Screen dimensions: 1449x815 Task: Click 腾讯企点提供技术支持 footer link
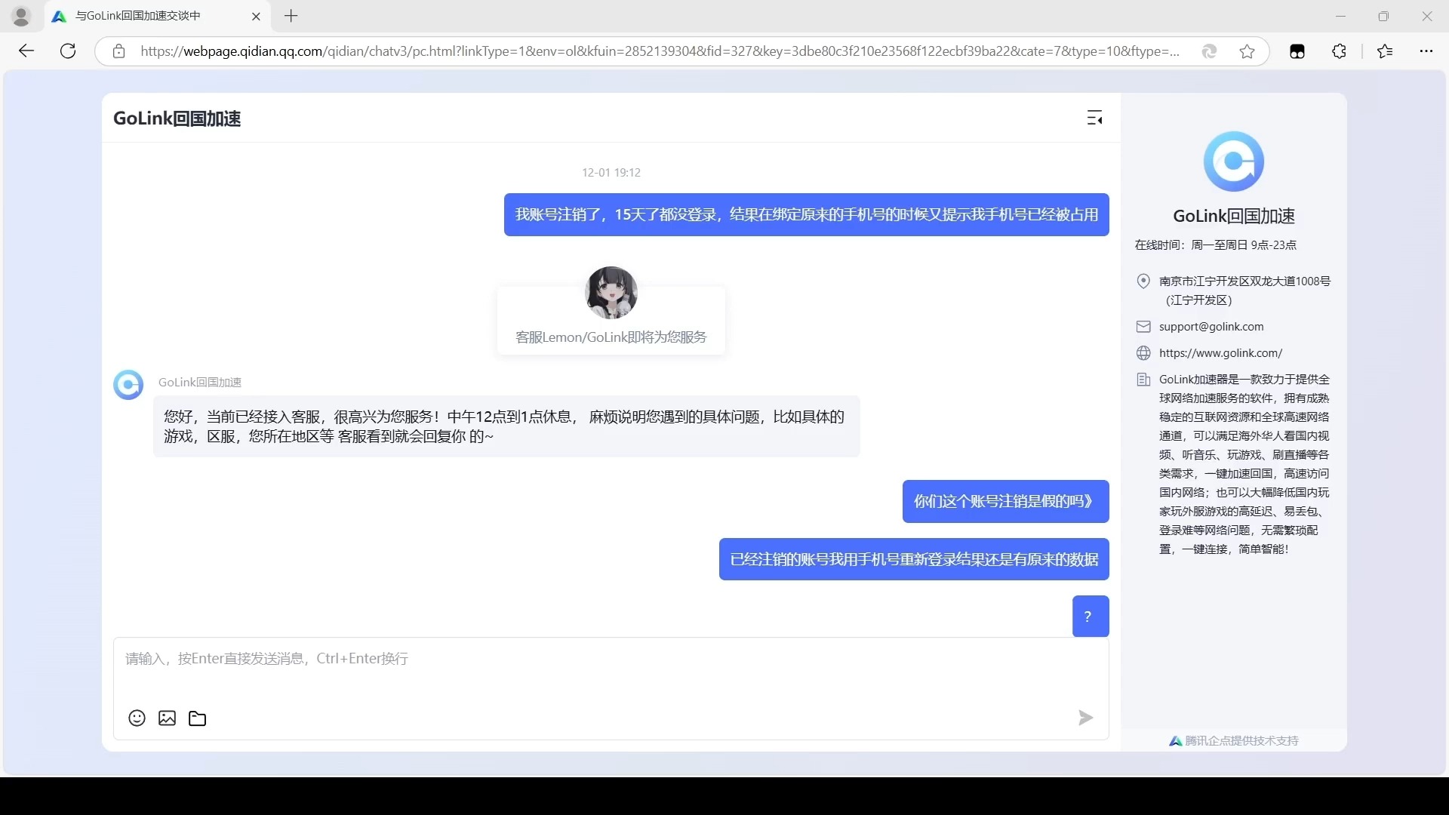pos(1234,741)
